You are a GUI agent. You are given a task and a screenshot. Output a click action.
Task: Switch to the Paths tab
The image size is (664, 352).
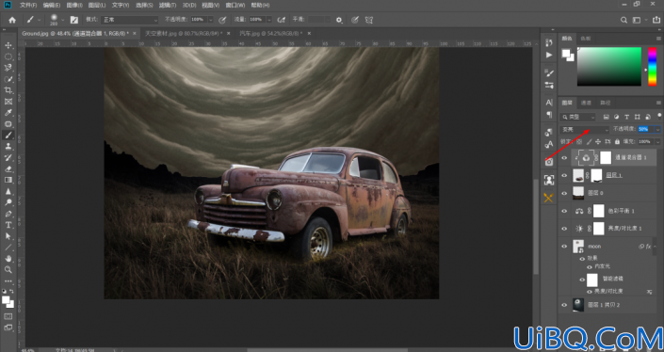tap(606, 103)
